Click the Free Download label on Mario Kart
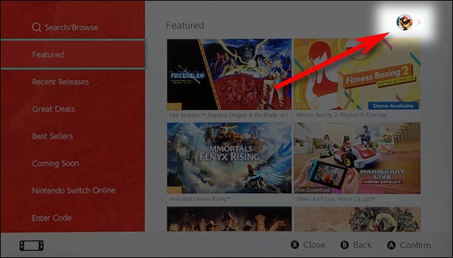The height and width of the screenshot is (258, 453). pos(313,190)
